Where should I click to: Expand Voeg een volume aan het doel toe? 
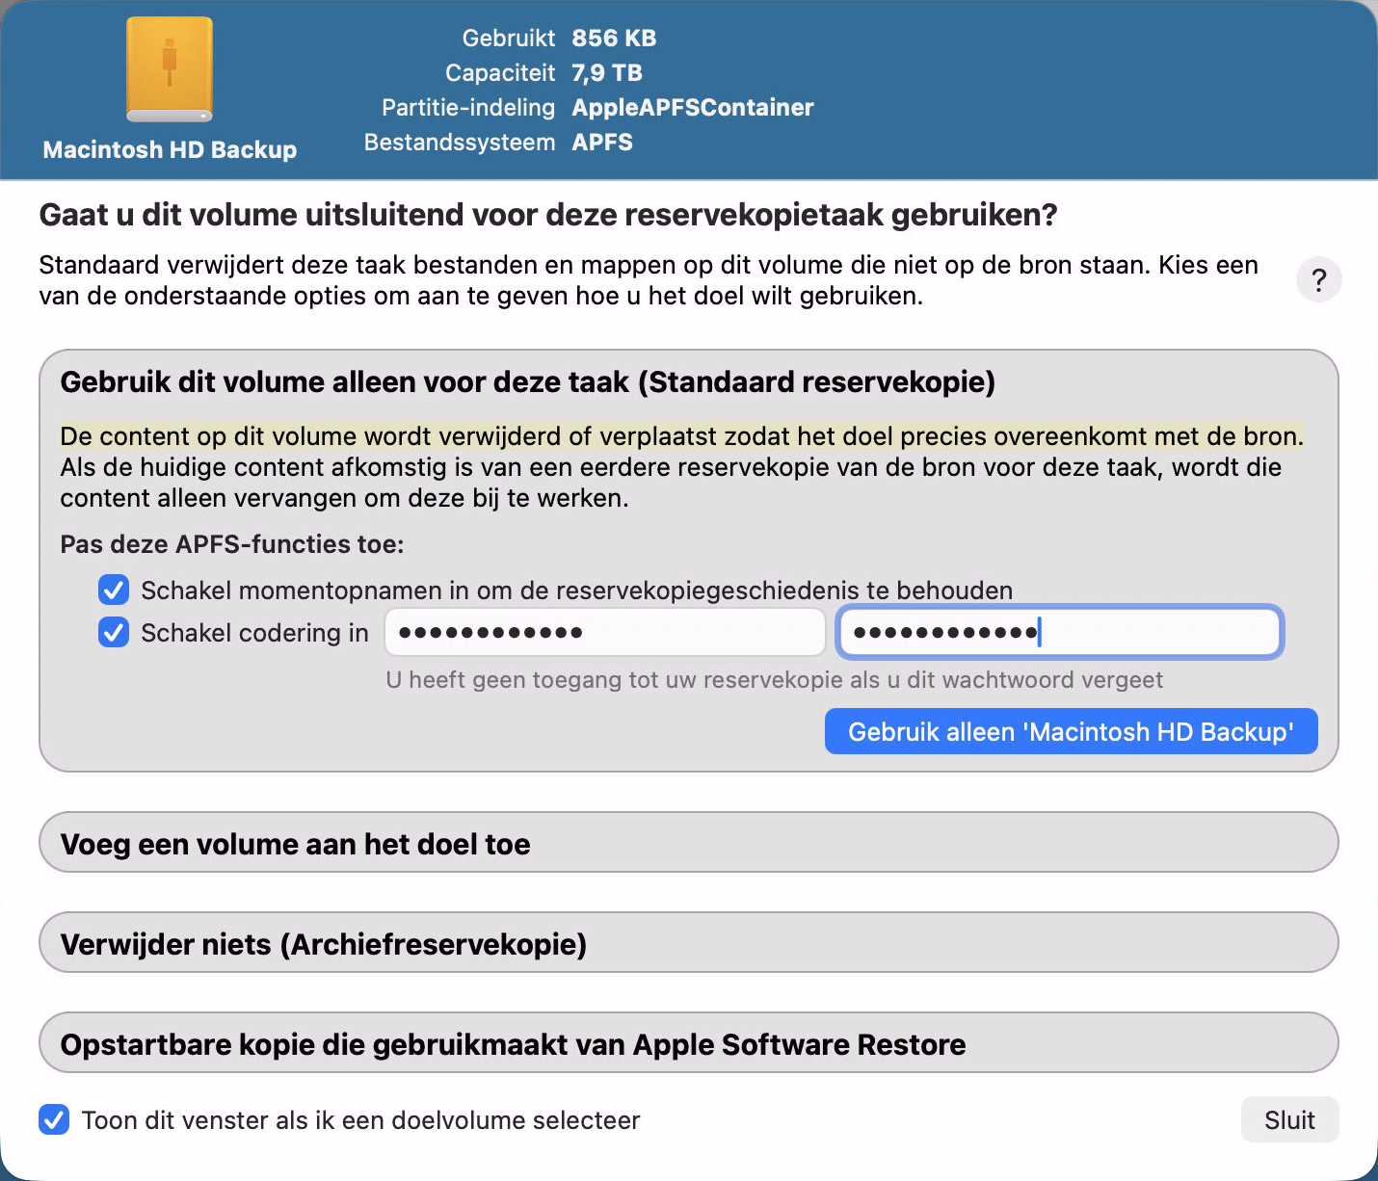pos(688,843)
